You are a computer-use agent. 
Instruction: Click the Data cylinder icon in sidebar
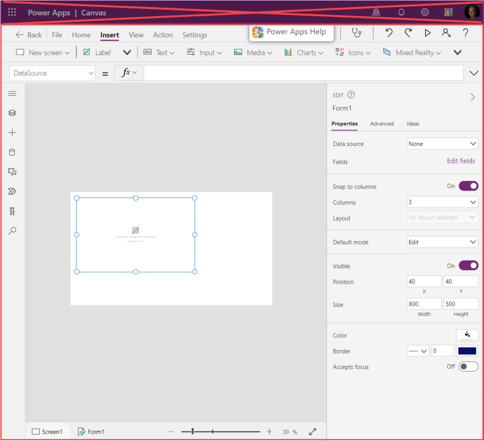pyautogui.click(x=12, y=152)
